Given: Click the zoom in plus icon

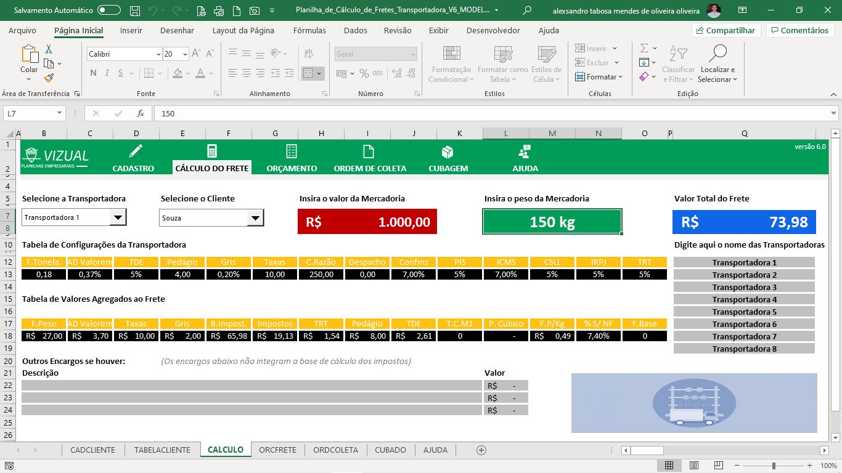Looking at the screenshot, I should (x=809, y=466).
